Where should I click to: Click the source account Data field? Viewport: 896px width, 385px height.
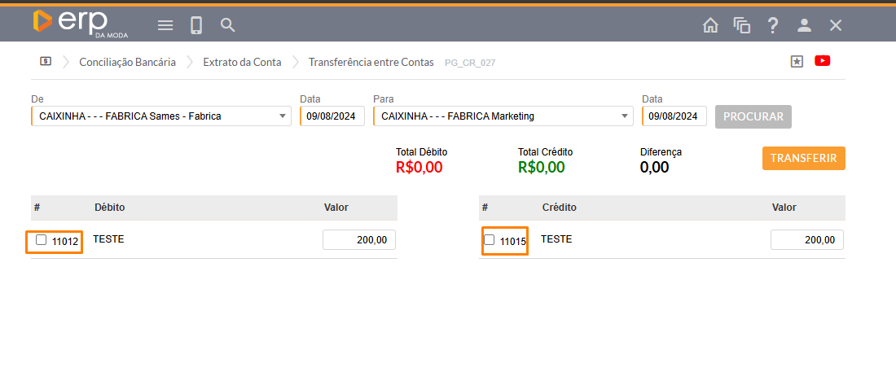(332, 116)
